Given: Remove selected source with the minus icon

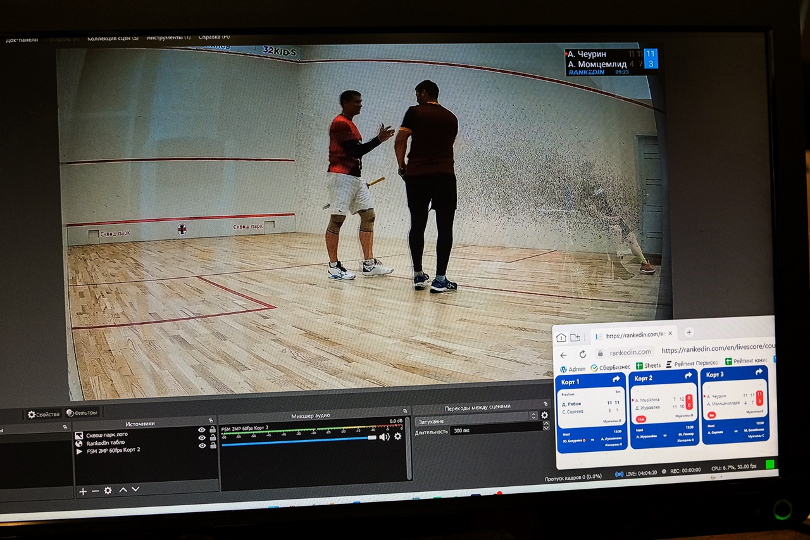Looking at the screenshot, I should coord(95,491).
